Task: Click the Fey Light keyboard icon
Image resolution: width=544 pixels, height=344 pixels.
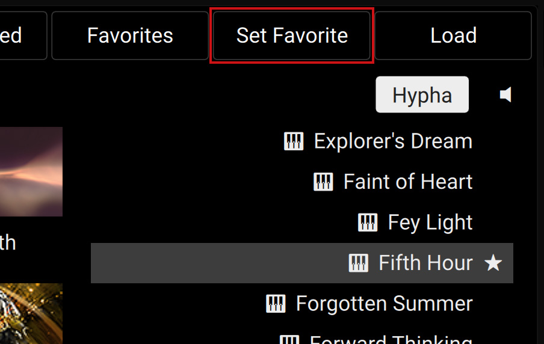Action: click(368, 223)
